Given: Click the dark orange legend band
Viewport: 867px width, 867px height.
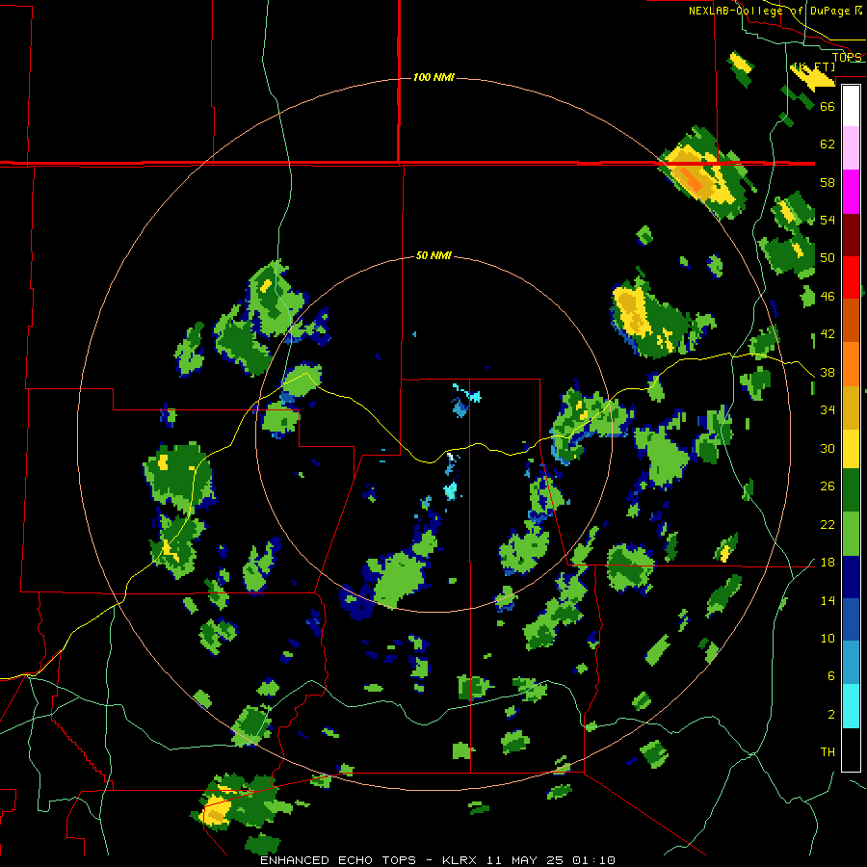Looking at the screenshot, I should (x=851, y=320).
